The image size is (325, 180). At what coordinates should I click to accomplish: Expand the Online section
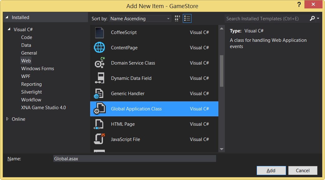[x=7, y=119]
